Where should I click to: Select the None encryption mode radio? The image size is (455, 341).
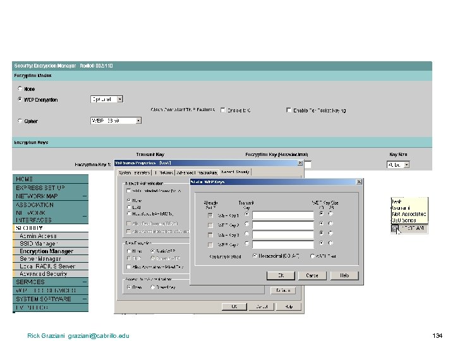(20, 88)
